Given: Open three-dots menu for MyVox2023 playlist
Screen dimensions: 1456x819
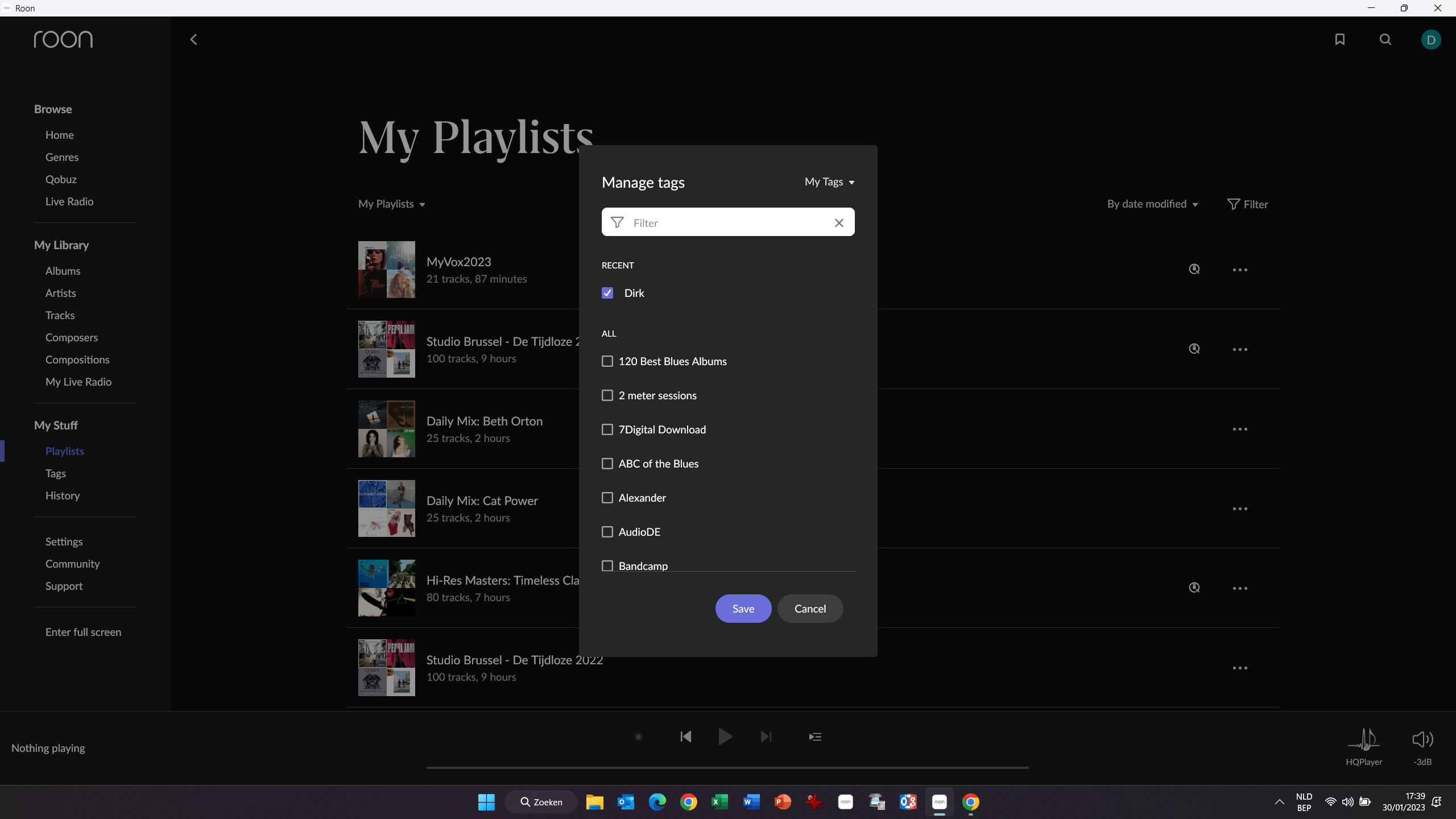Looking at the screenshot, I should 1240,270.
